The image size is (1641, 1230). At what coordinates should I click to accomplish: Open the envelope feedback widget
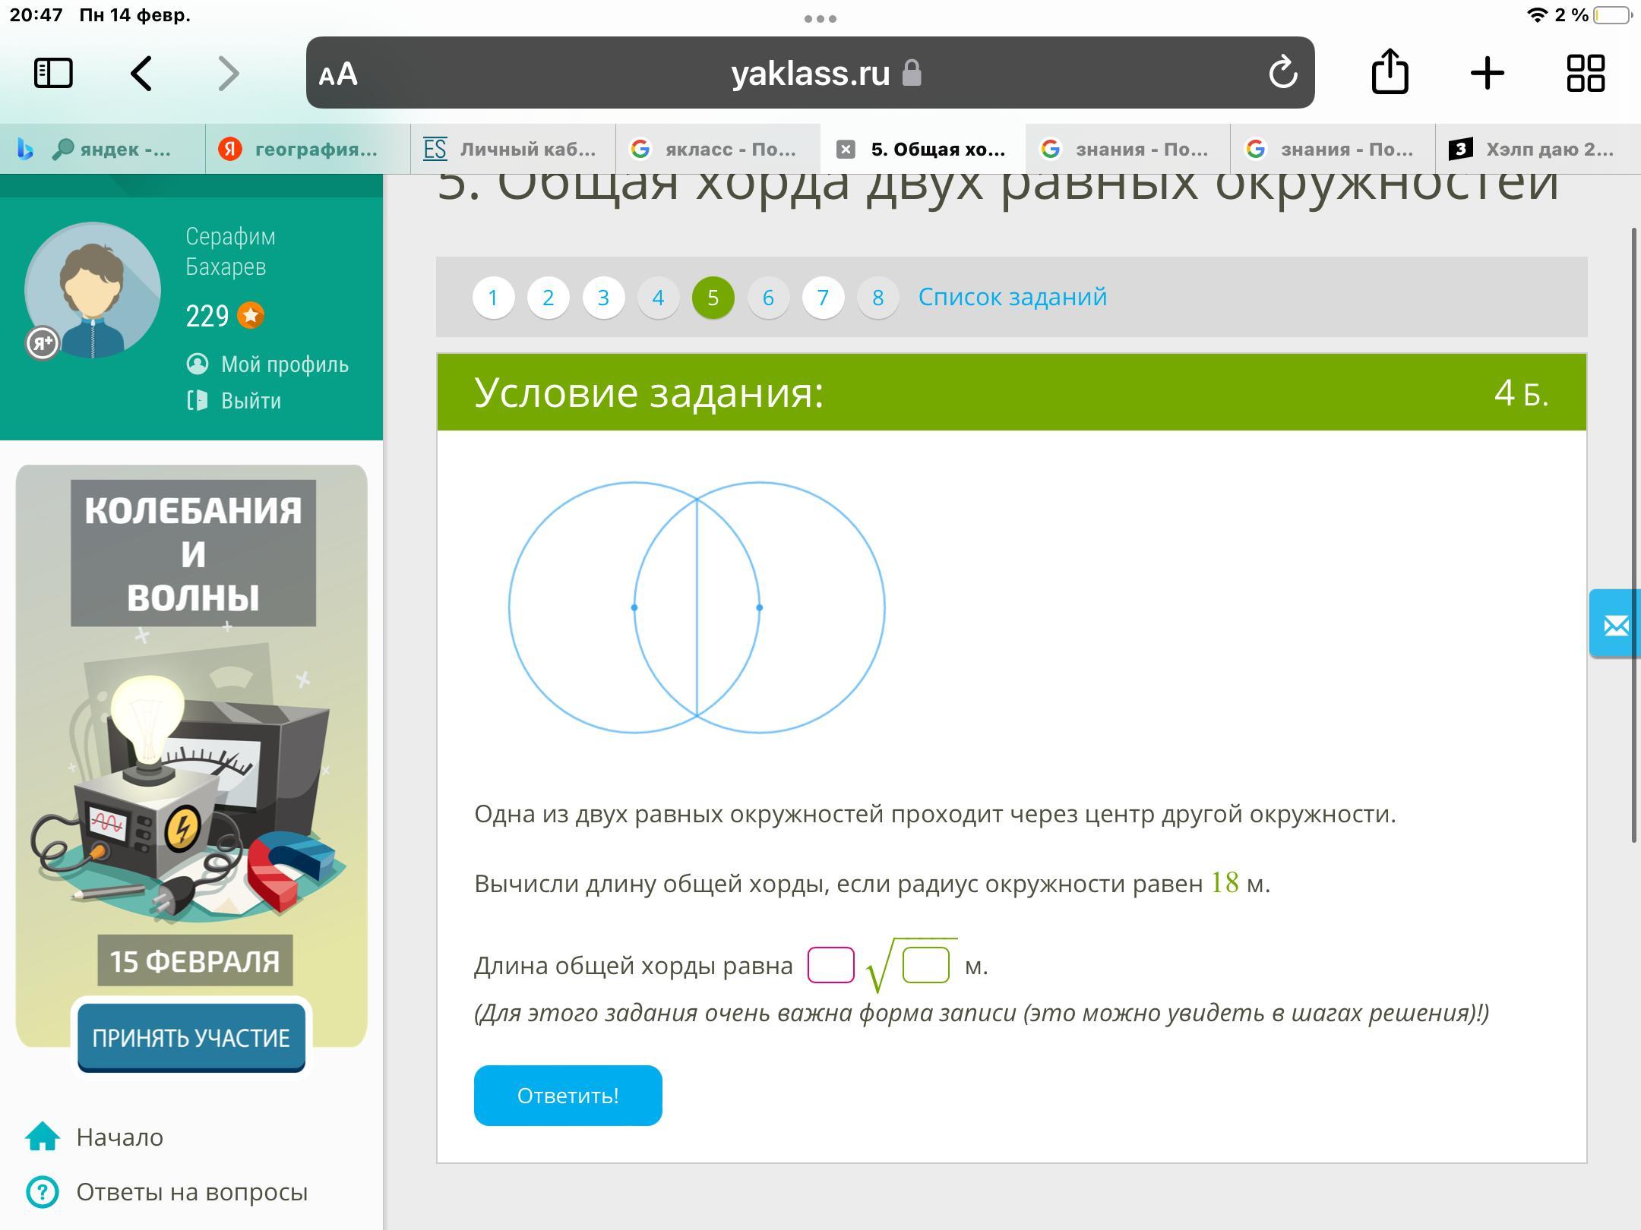1616,625
